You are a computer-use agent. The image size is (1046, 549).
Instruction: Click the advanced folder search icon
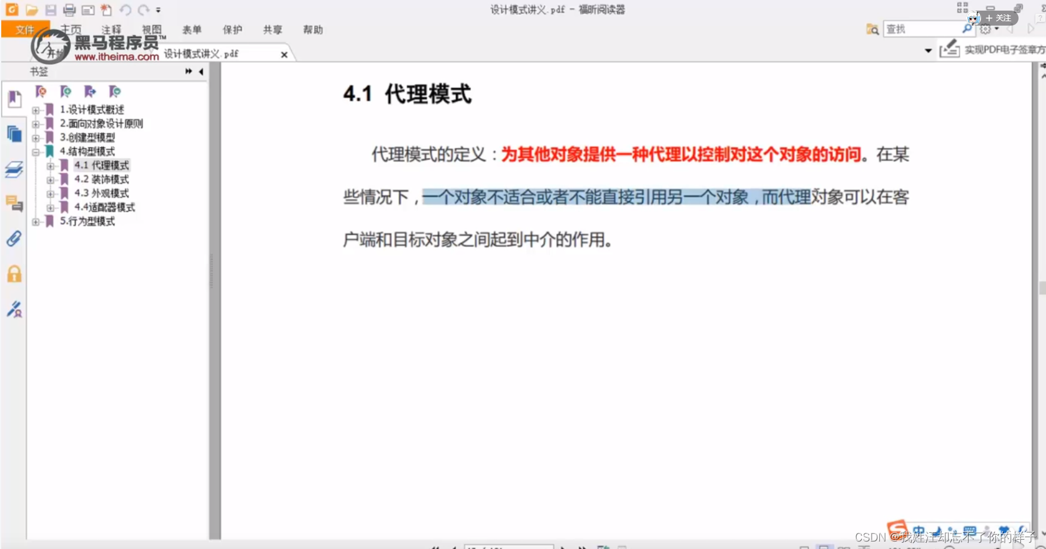(872, 29)
